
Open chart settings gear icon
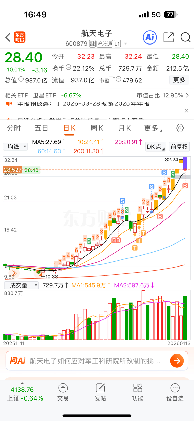click(x=180, y=128)
